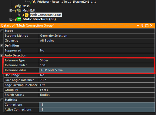
Task: Collapse the Mesh Edit tree node
Action: point(11,11)
